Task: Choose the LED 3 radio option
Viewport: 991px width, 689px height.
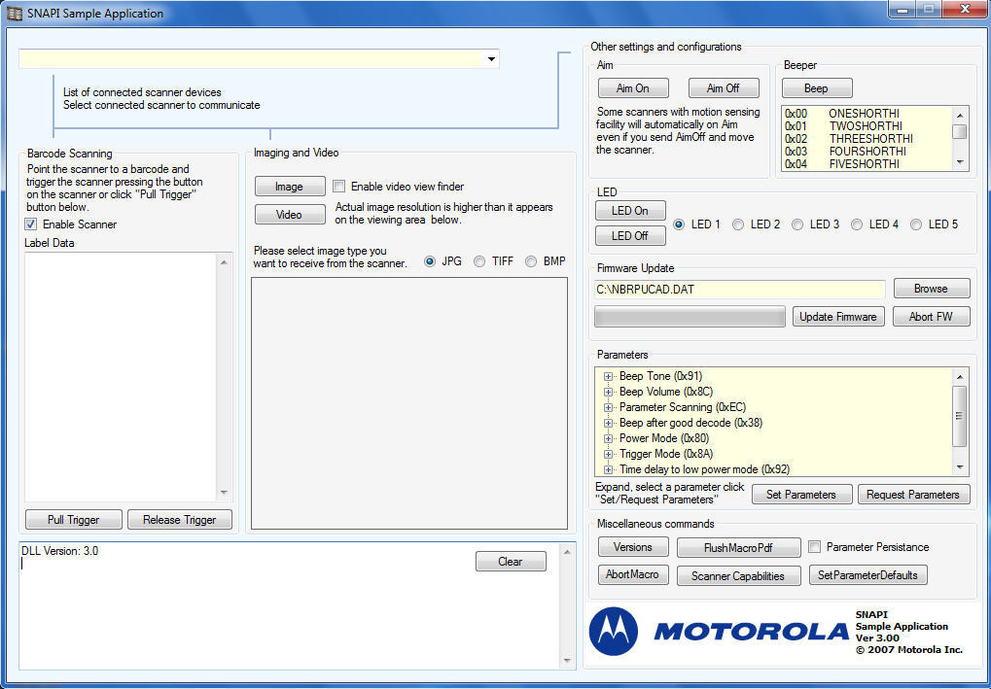Action: (x=797, y=224)
